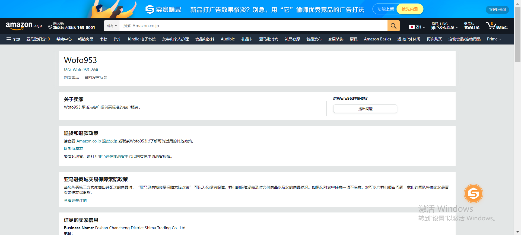This screenshot has height=235, width=521.
Task: Click the 卖家精灵 banner logo
Action: [x=163, y=9]
